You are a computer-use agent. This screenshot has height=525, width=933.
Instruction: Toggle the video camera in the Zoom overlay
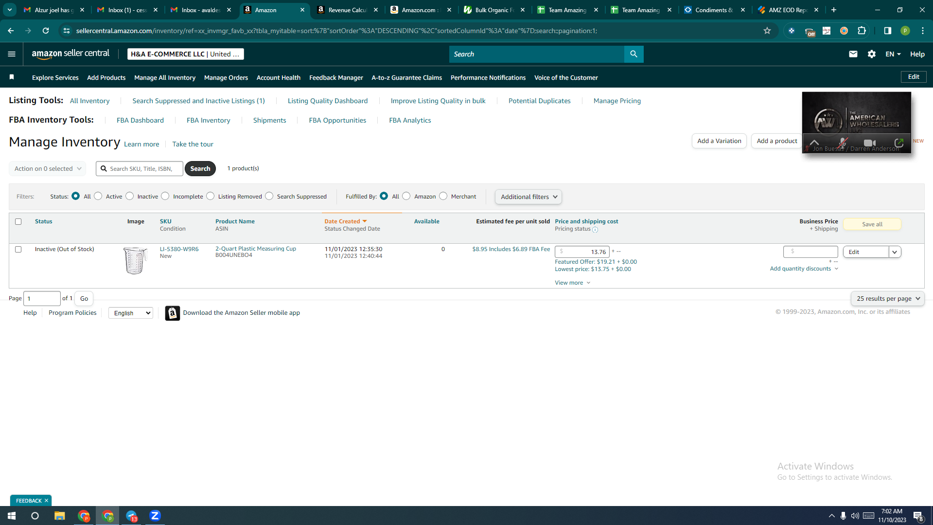tap(870, 143)
